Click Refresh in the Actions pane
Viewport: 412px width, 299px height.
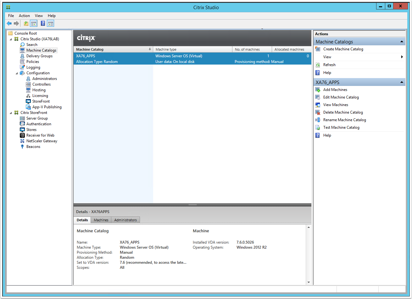tap(329, 65)
